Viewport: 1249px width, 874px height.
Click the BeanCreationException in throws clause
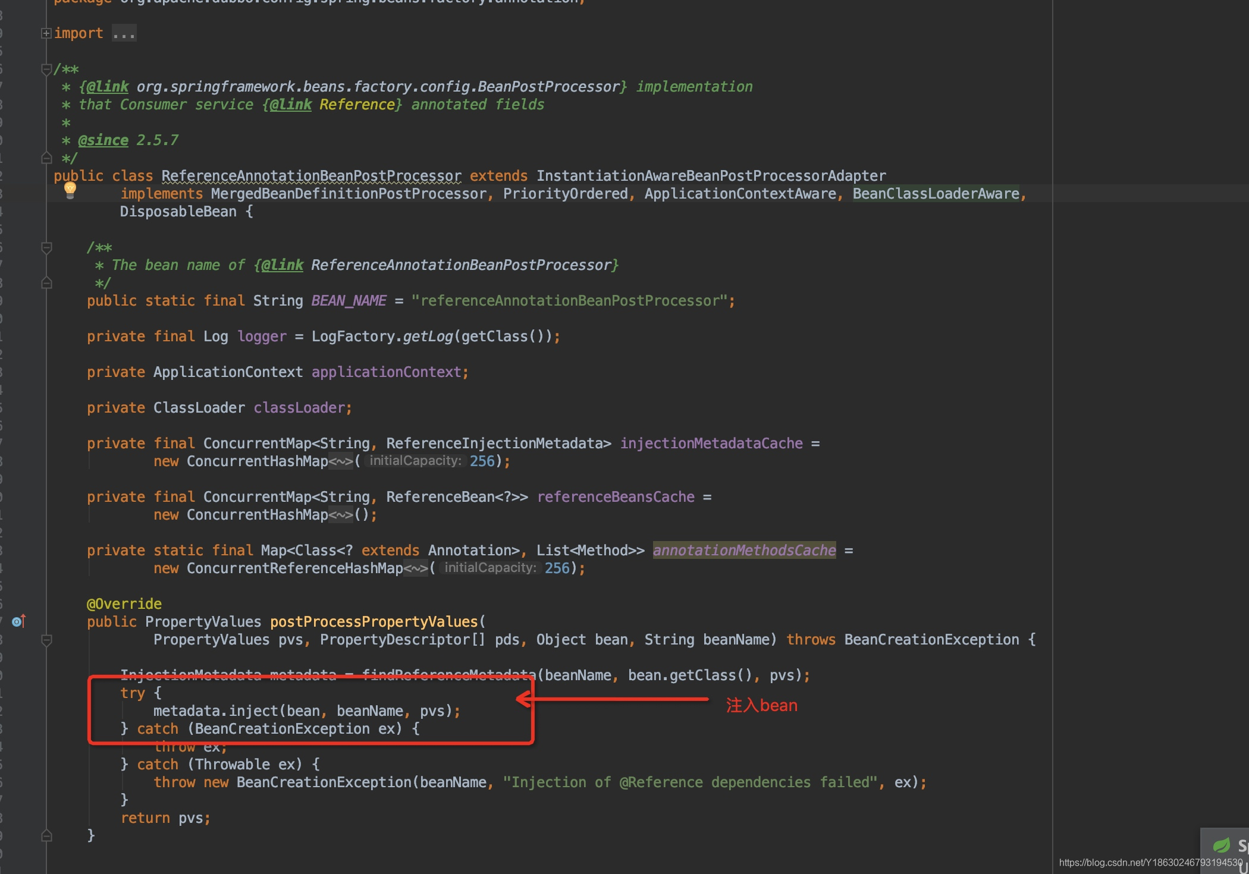point(932,640)
